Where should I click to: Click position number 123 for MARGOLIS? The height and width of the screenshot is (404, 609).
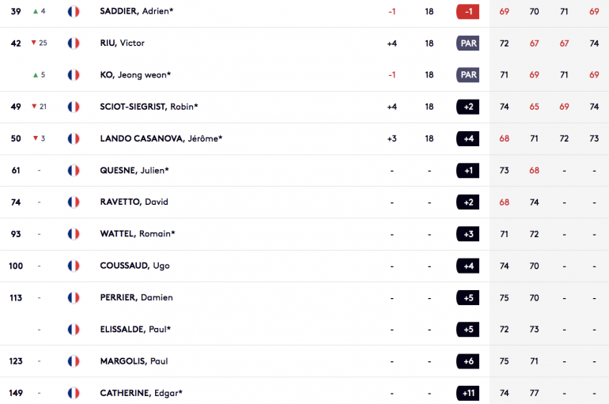[x=16, y=361]
